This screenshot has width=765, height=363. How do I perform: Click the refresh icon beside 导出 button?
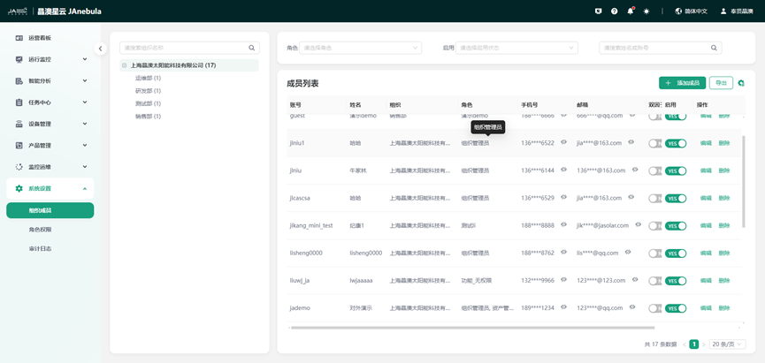pos(741,83)
